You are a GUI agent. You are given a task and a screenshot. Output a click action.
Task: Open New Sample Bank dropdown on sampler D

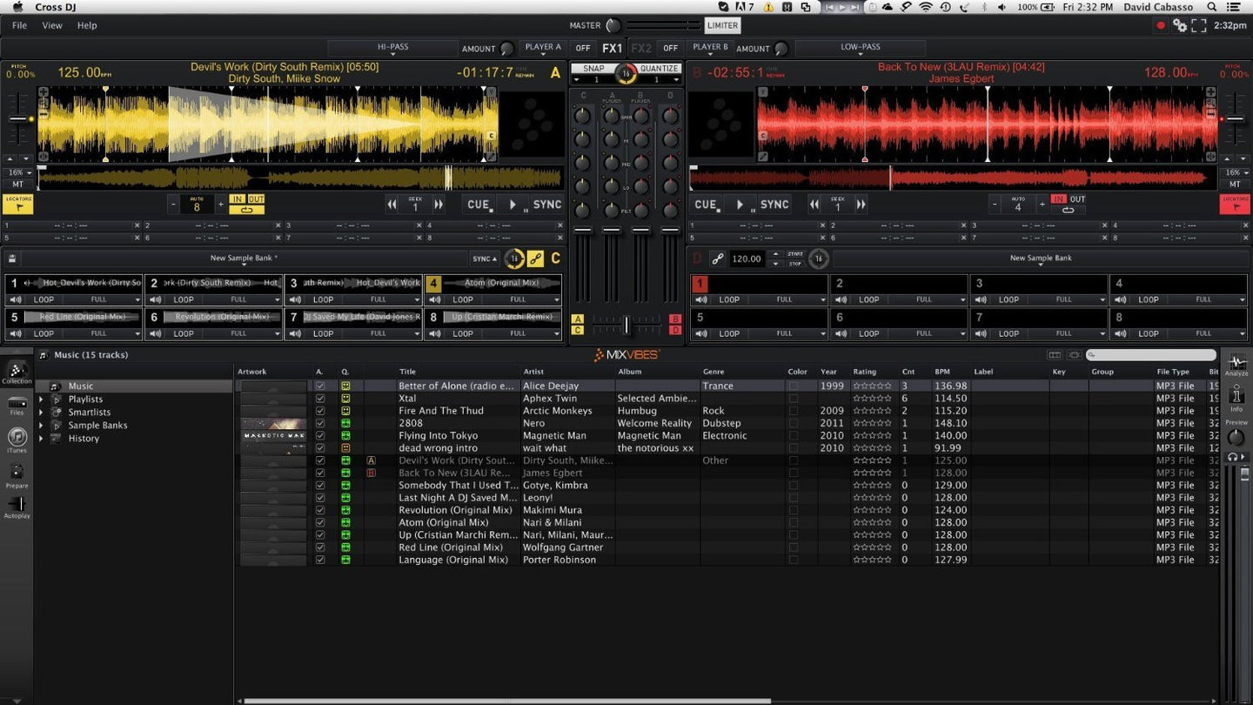pyautogui.click(x=1040, y=258)
